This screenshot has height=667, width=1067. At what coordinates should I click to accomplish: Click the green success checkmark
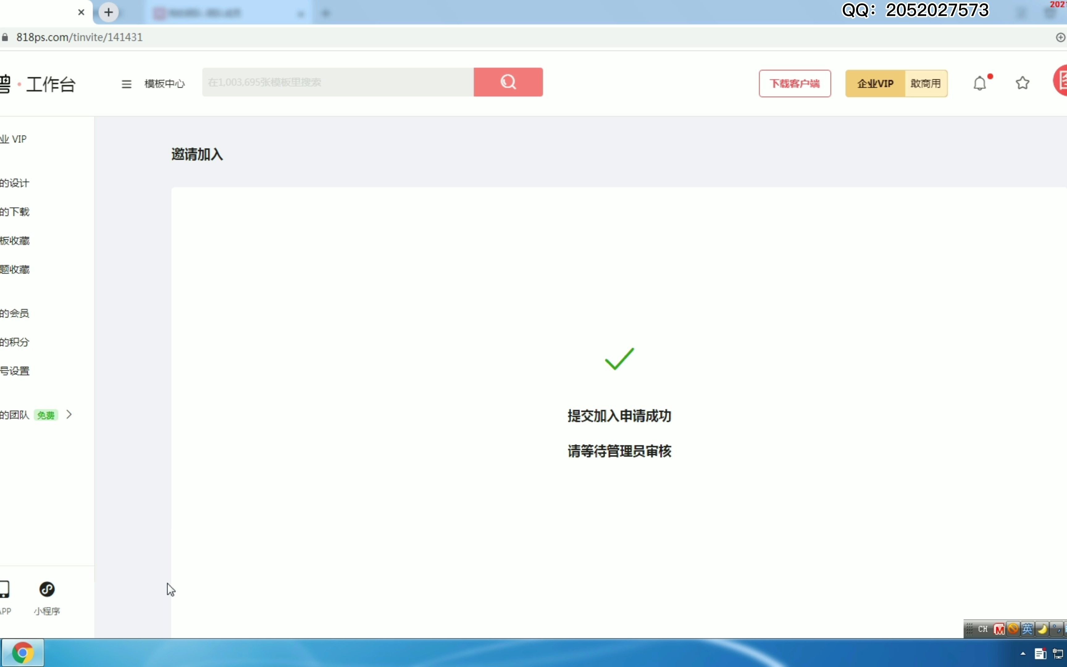[x=619, y=359]
